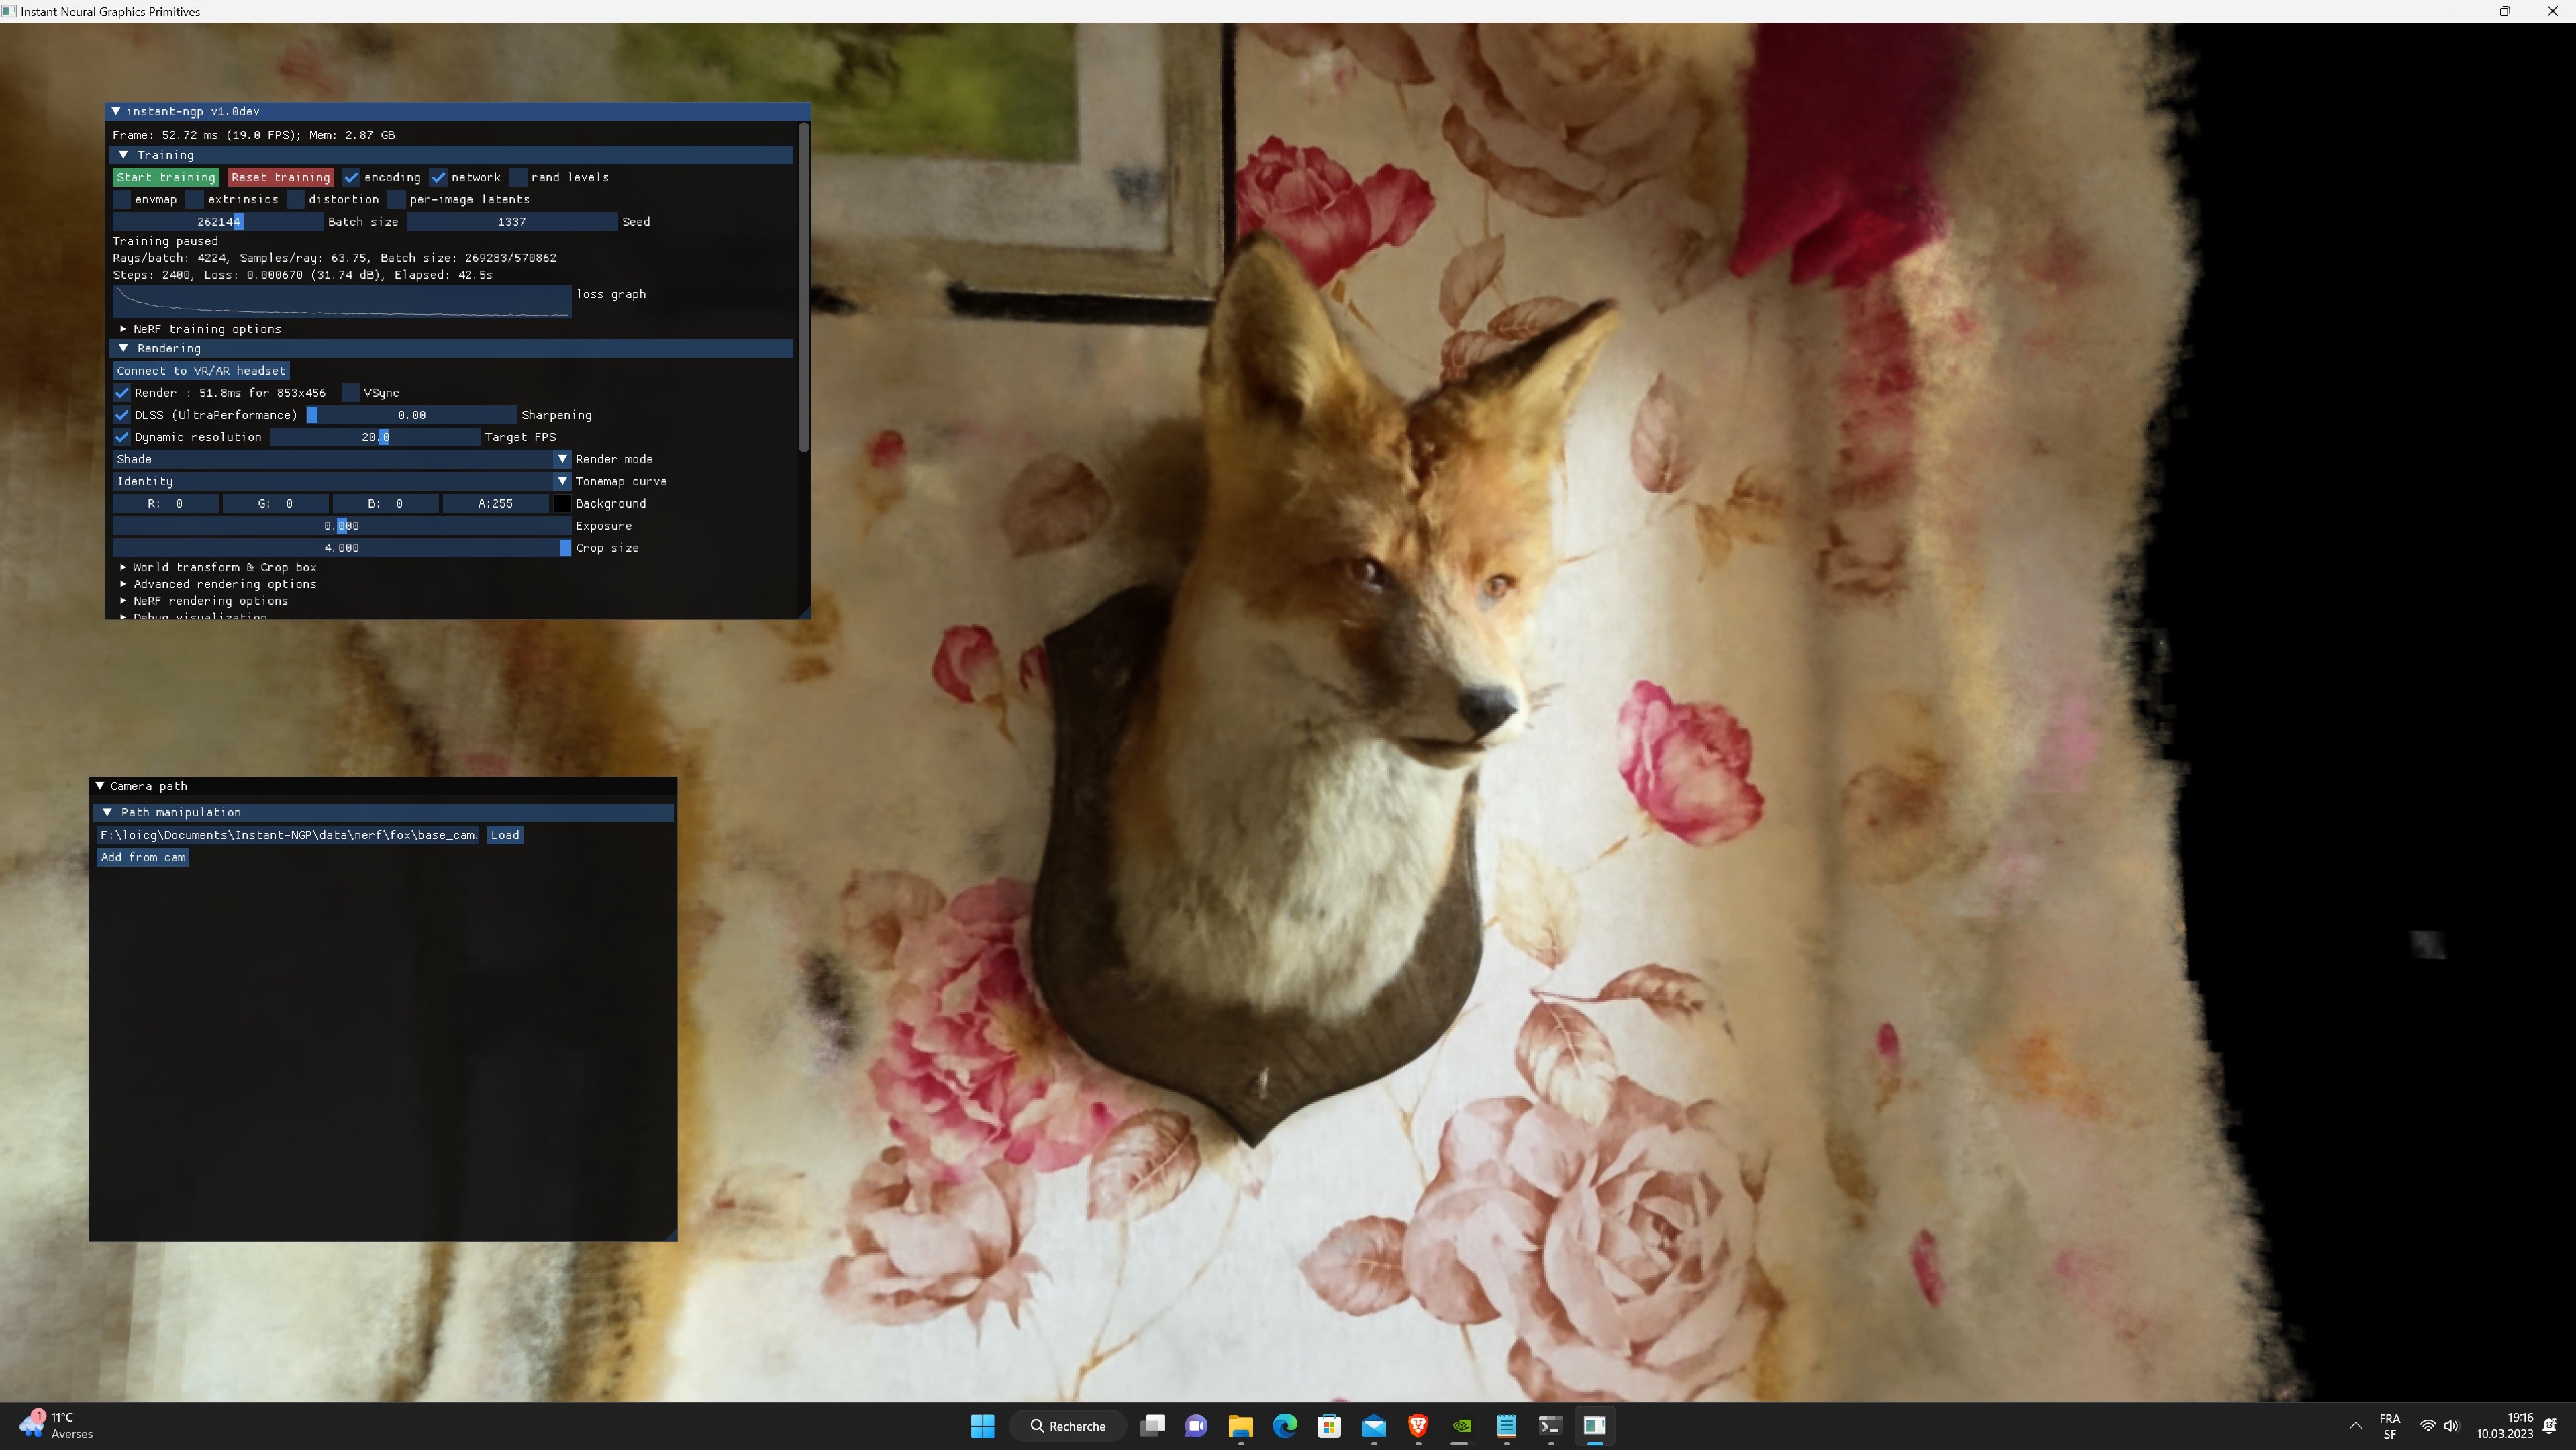The image size is (2576, 1450).
Task: Select the Background color swatch
Action: coord(563,503)
